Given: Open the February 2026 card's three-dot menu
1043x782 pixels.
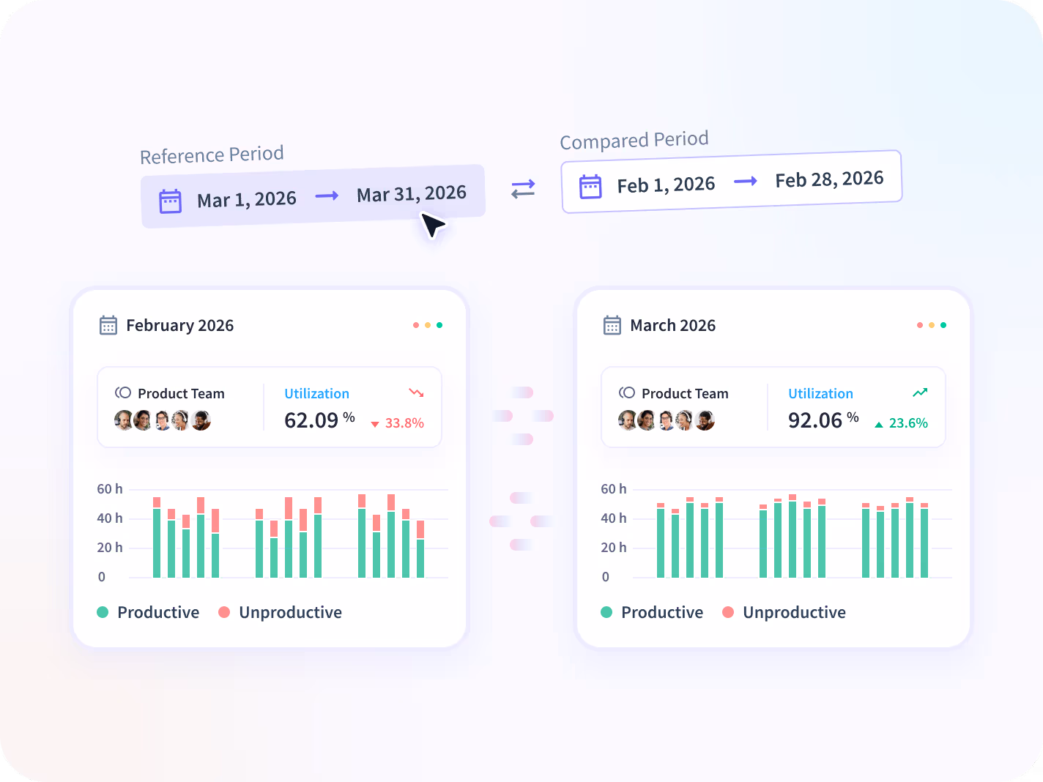Looking at the screenshot, I should point(428,325).
